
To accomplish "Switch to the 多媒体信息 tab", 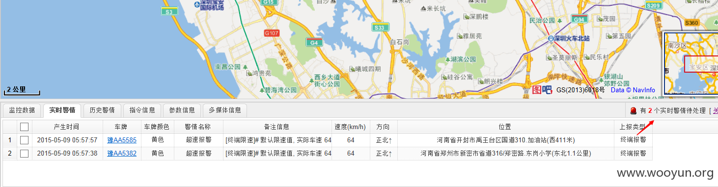I will pos(225,110).
